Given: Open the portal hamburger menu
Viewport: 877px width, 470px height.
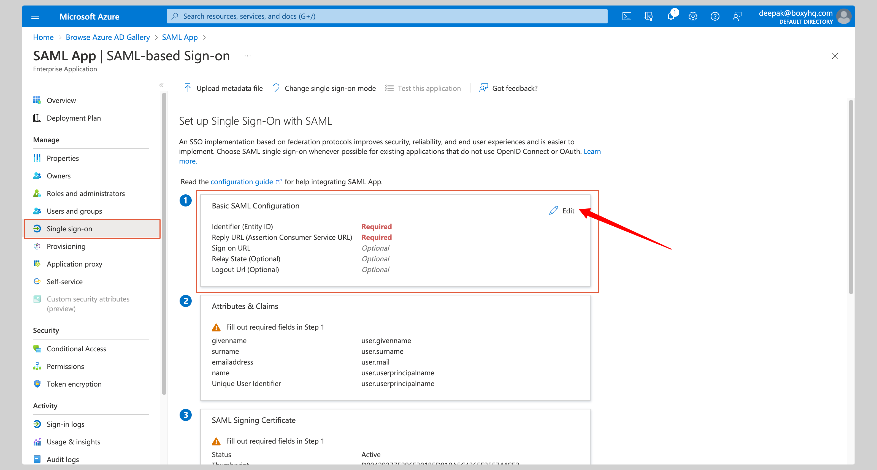Looking at the screenshot, I should pyautogui.click(x=35, y=16).
